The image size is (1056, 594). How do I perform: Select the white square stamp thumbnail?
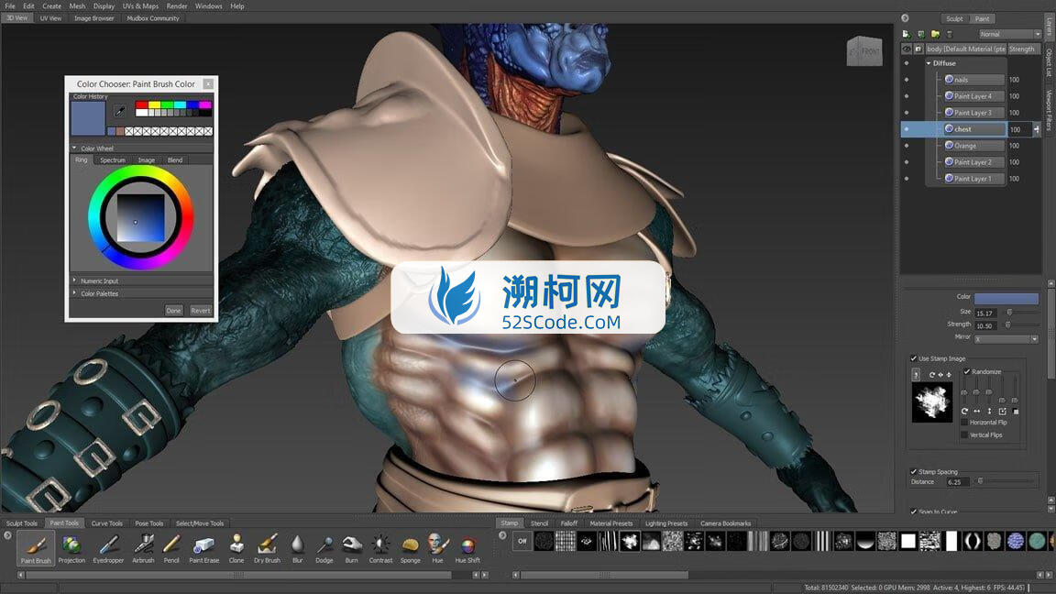tap(908, 541)
